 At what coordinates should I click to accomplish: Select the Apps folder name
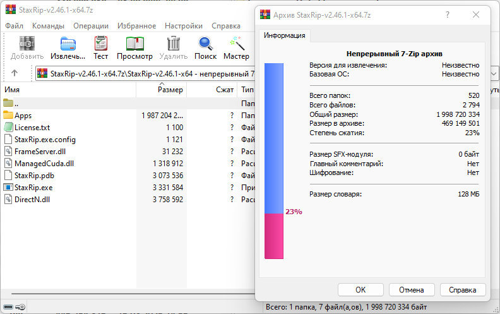click(23, 116)
